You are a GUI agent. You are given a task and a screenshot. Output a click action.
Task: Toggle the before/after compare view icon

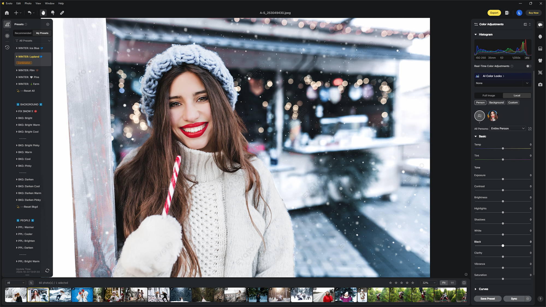click(x=464, y=283)
